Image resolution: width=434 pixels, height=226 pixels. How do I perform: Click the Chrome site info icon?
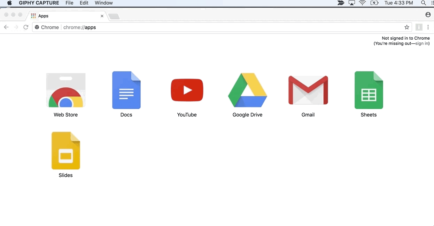(37, 27)
